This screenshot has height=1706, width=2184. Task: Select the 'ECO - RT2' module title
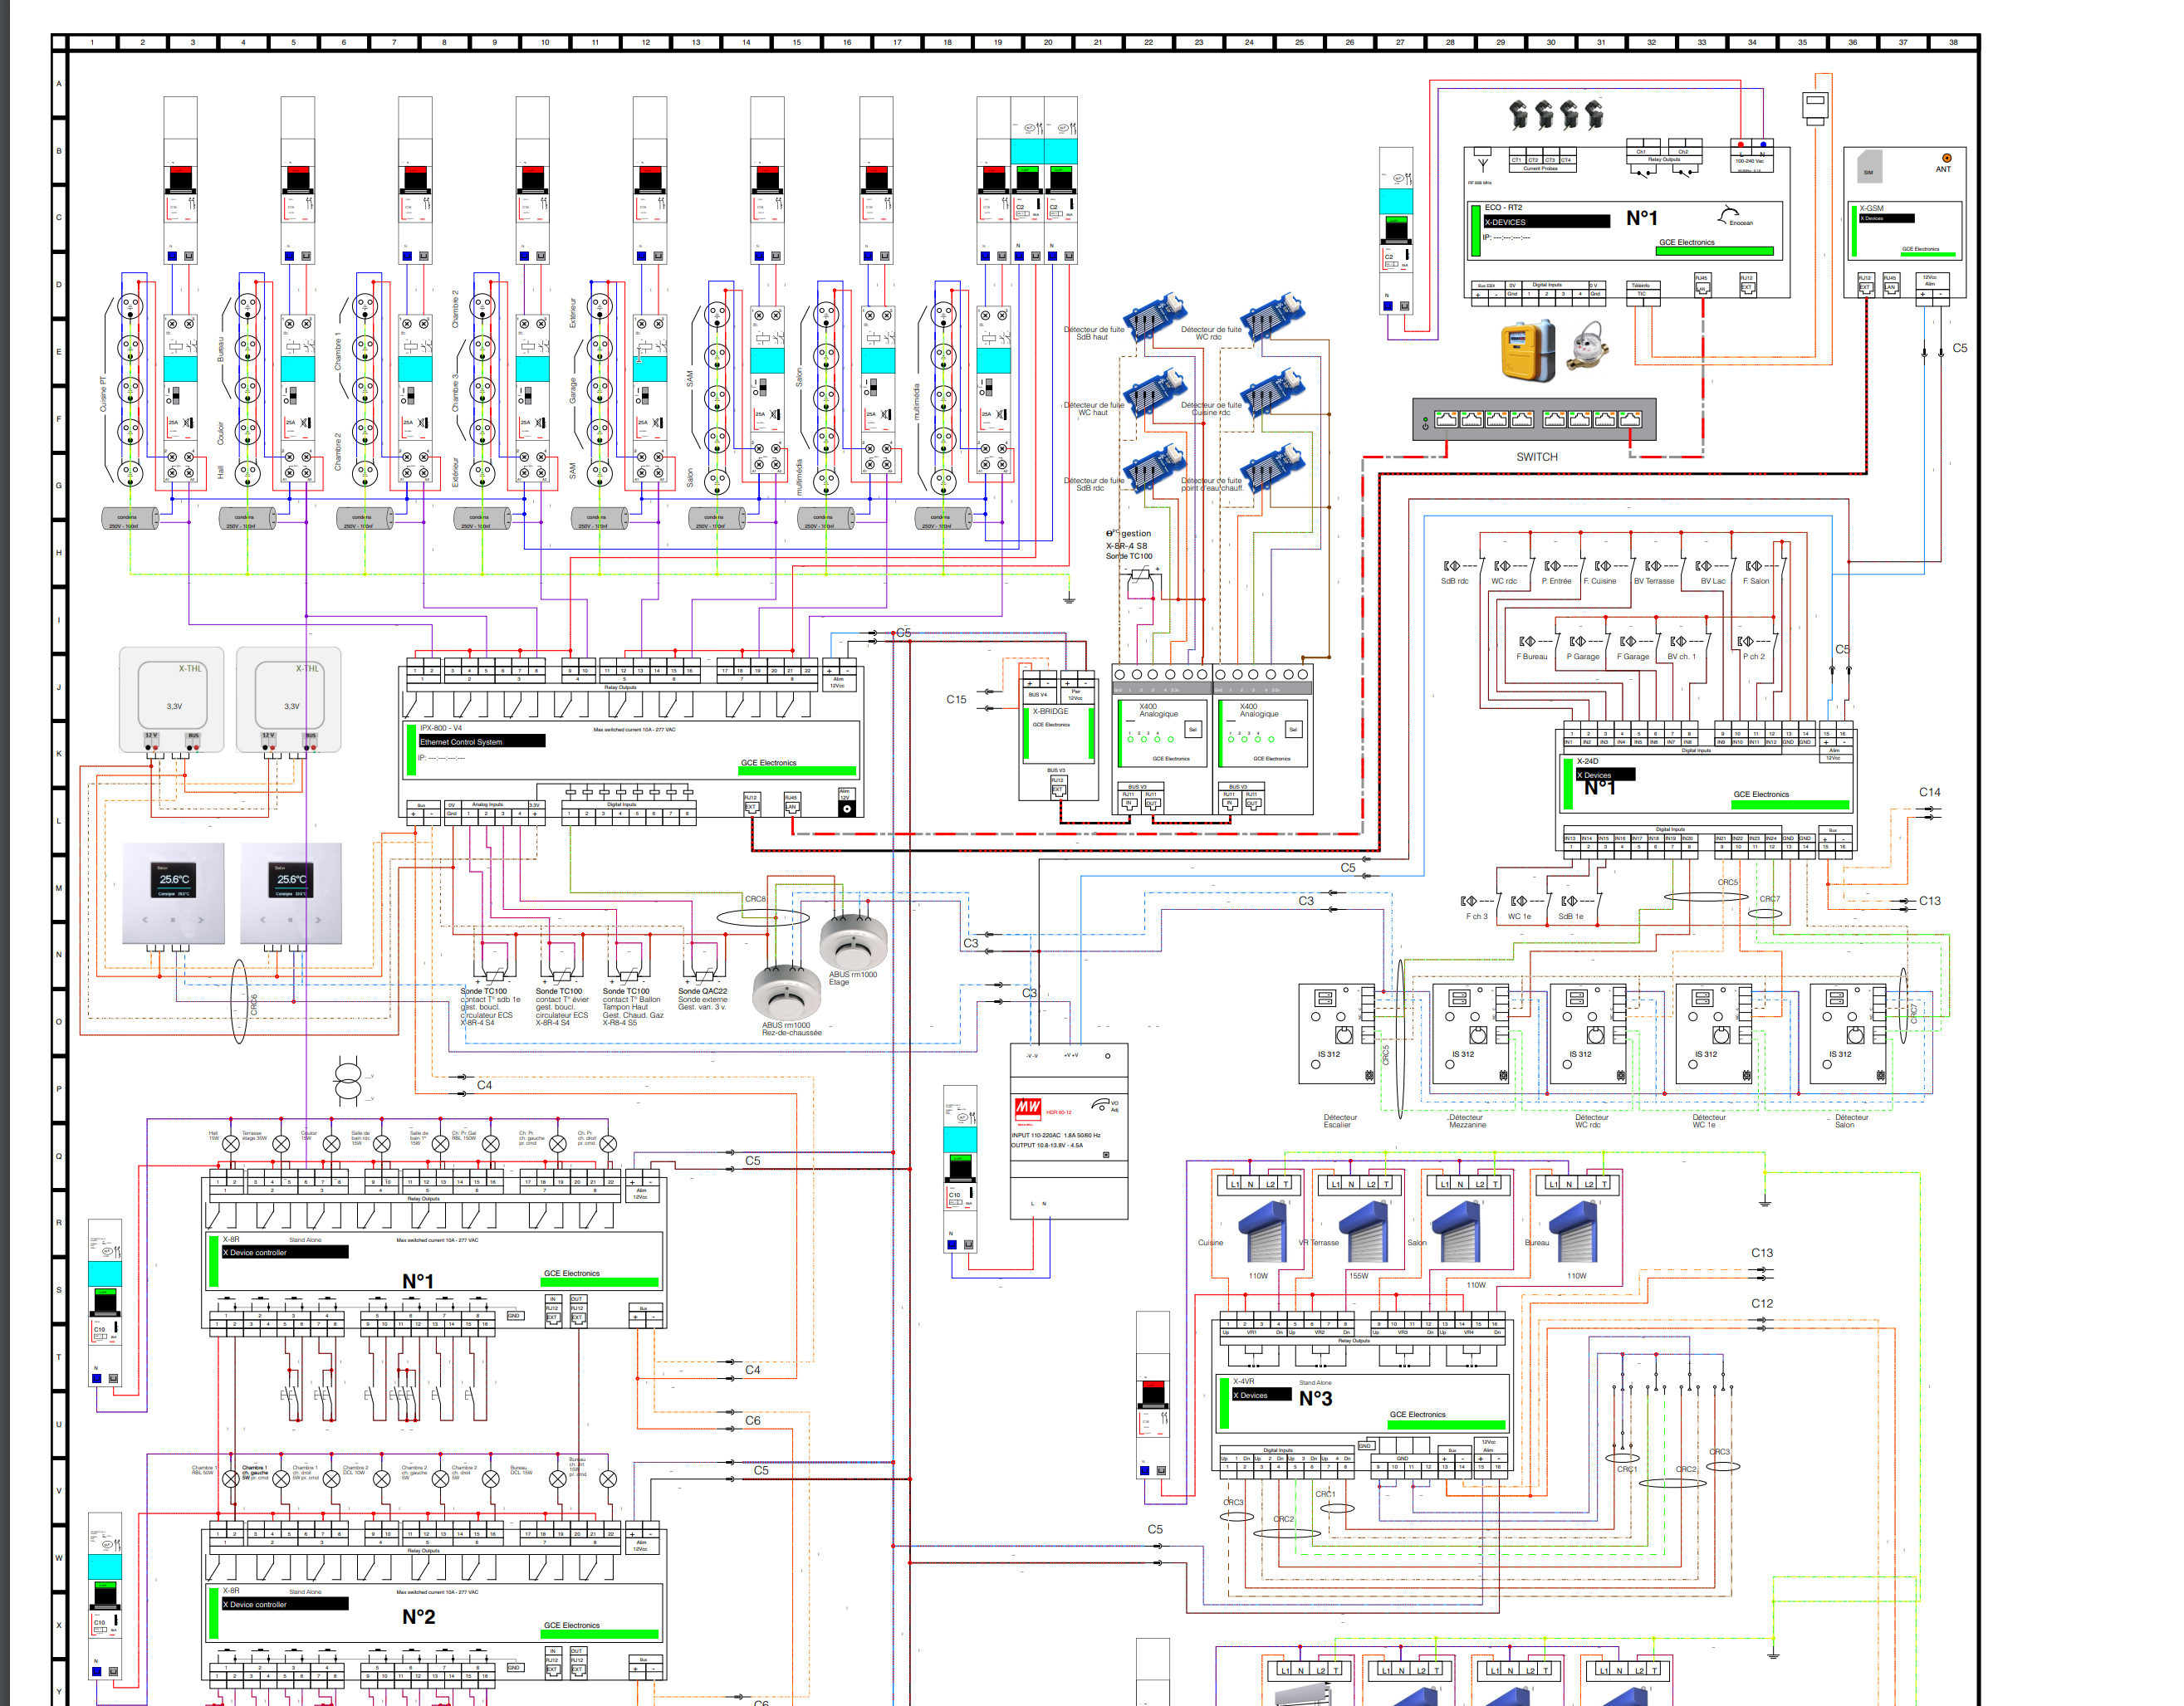click(x=1503, y=208)
